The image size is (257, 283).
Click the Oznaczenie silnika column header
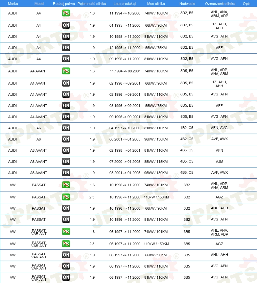click(220, 4)
